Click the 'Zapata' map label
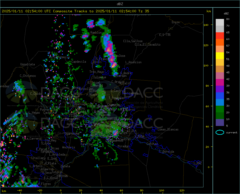 (x=65, y=166)
